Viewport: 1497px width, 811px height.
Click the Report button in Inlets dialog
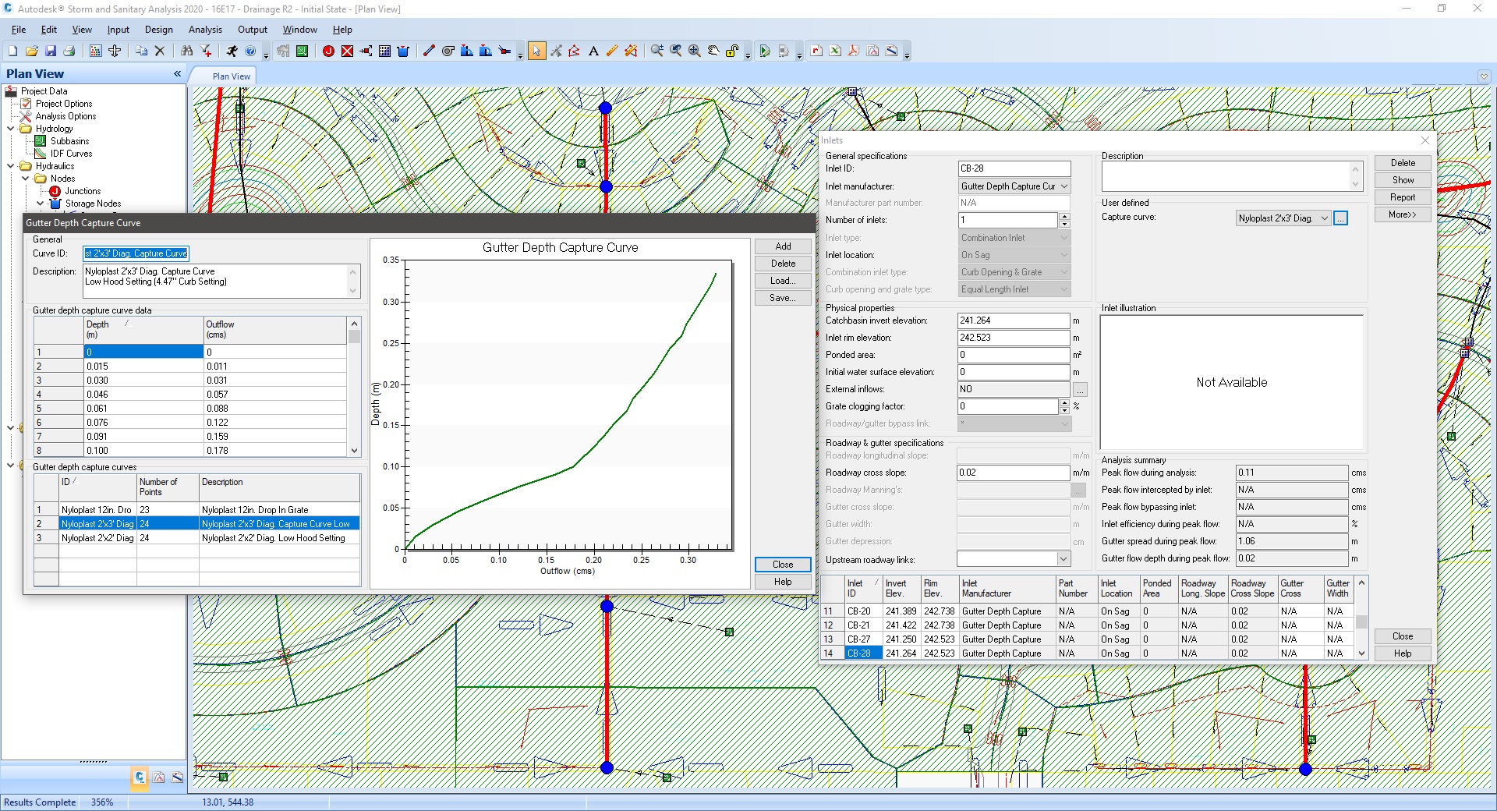(x=1401, y=197)
